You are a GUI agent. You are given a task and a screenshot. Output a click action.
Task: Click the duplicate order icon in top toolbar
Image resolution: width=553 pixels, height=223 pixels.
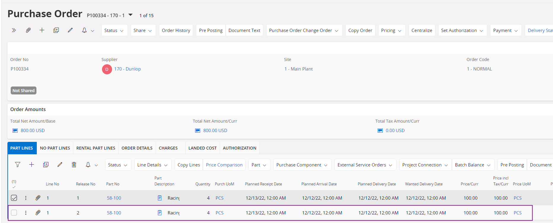tap(56, 30)
